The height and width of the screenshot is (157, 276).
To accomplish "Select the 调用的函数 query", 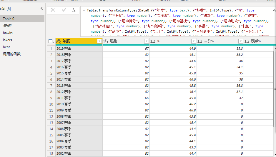I will pos(12,54).
